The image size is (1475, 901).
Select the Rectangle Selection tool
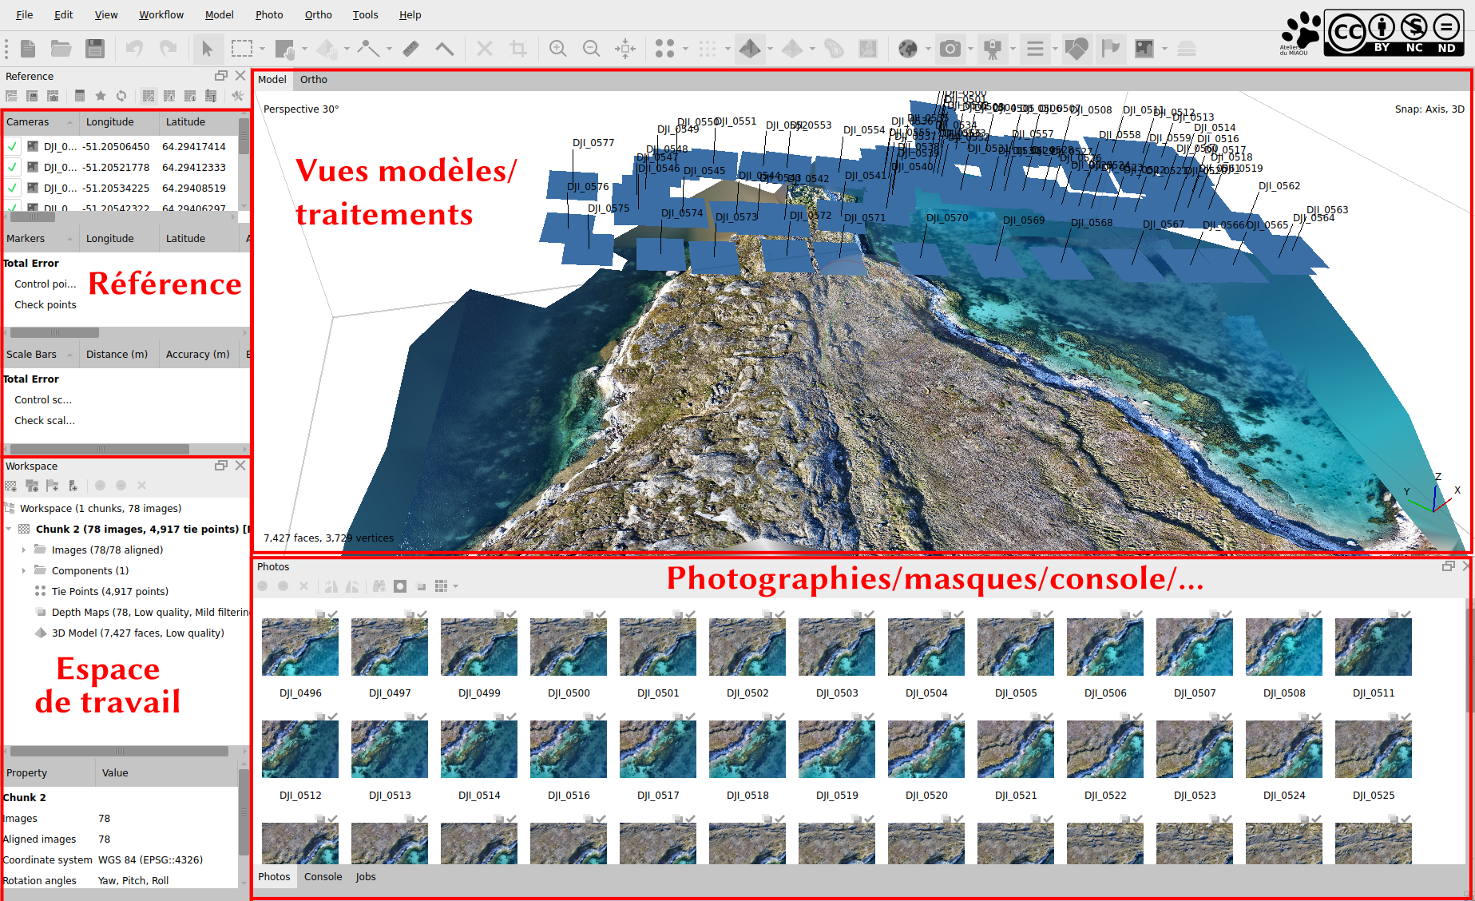pyautogui.click(x=241, y=49)
